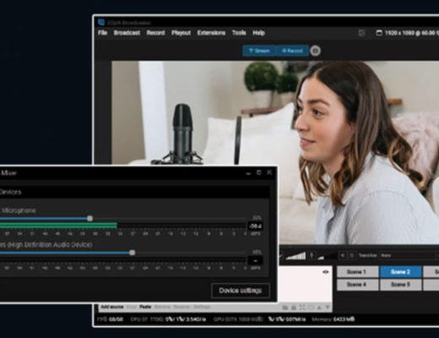The height and width of the screenshot is (338, 439).
Task: Open the Broadcast menu
Action: pyautogui.click(x=127, y=33)
